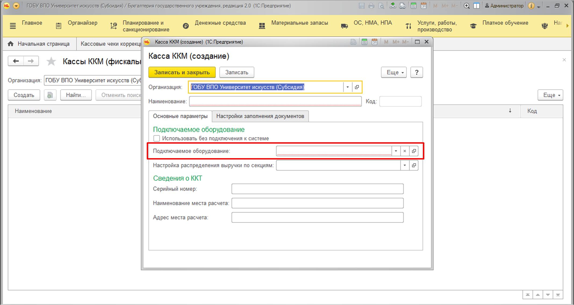574x305 pixels.
Task: Click the Материальные запасы grid icon
Action: (x=262, y=26)
